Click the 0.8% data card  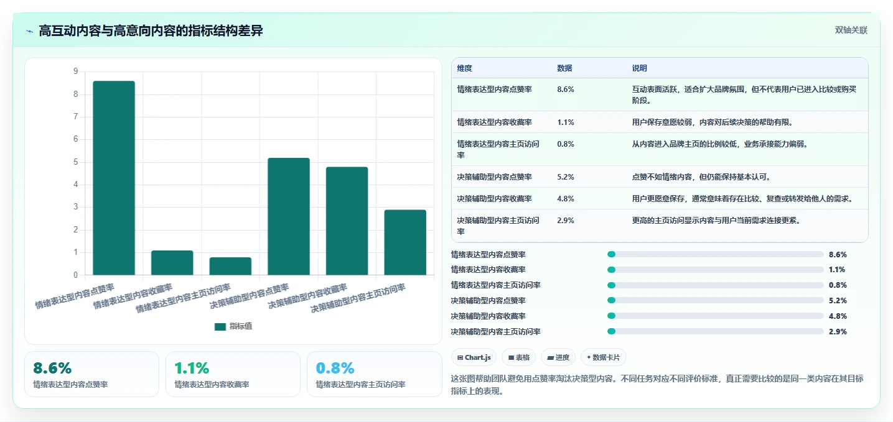374,374
